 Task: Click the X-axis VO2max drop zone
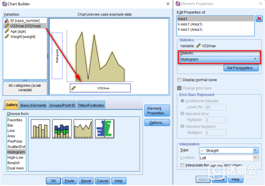100,88
